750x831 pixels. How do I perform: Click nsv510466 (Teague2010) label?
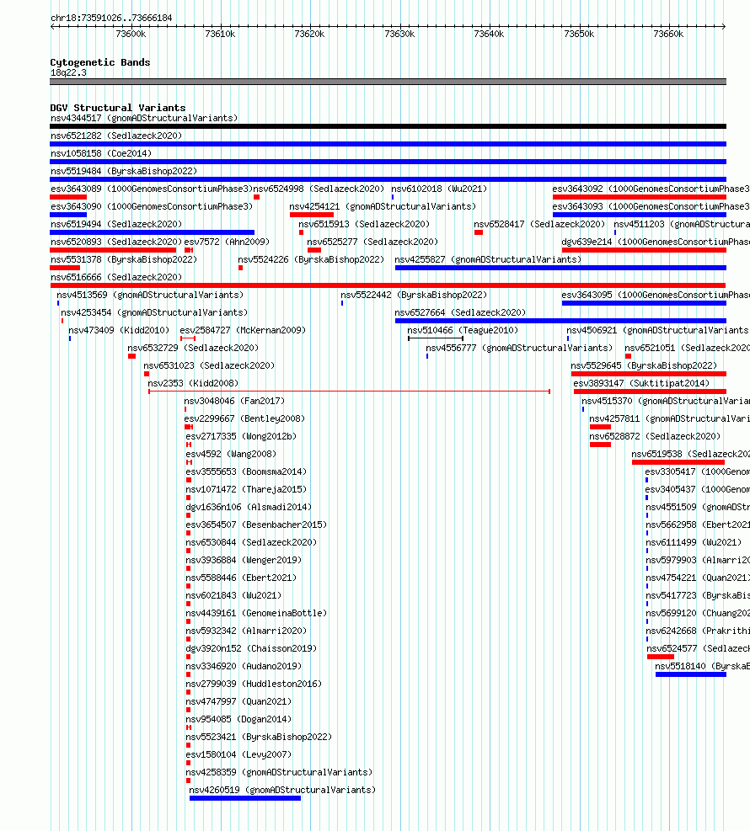click(x=463, y=330)
